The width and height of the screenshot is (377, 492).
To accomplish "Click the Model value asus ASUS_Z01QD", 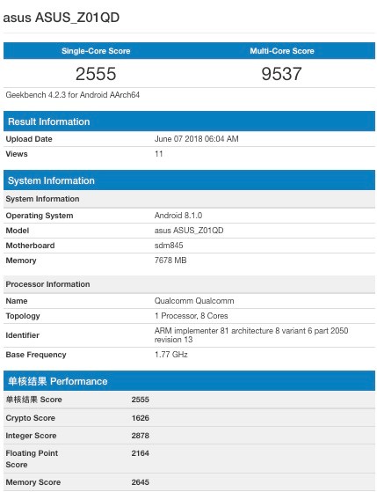I will click(x=189, y=231).
